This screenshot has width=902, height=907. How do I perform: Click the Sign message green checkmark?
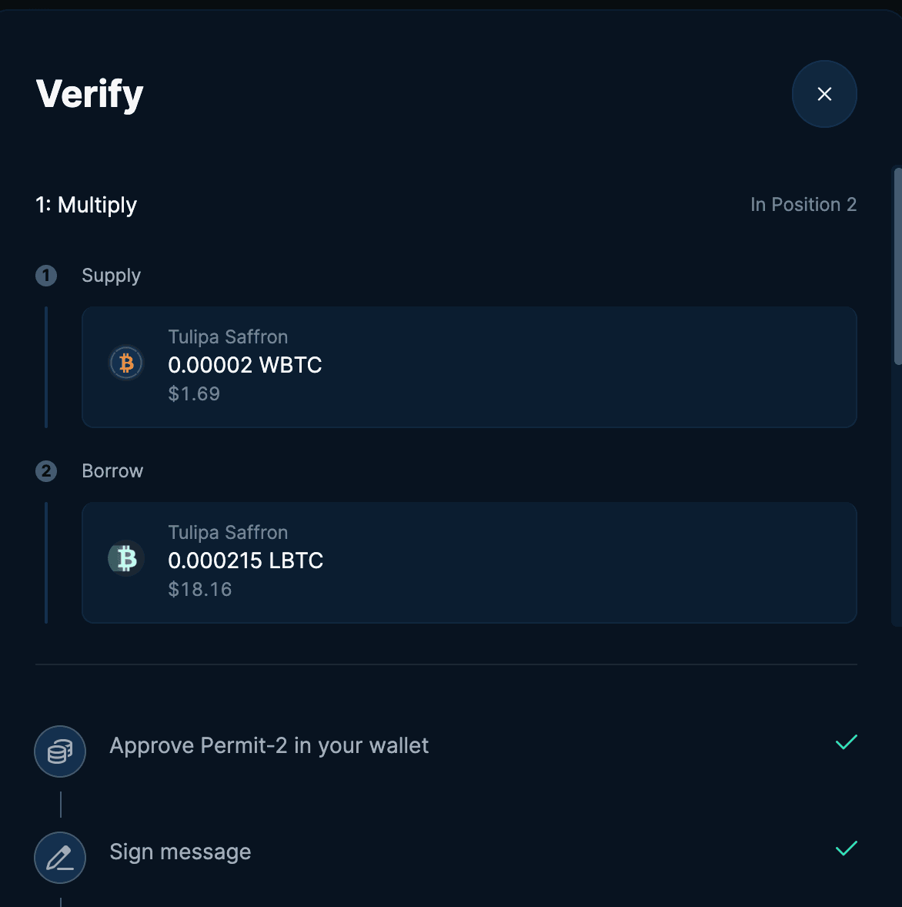click(x=846, y=848)
